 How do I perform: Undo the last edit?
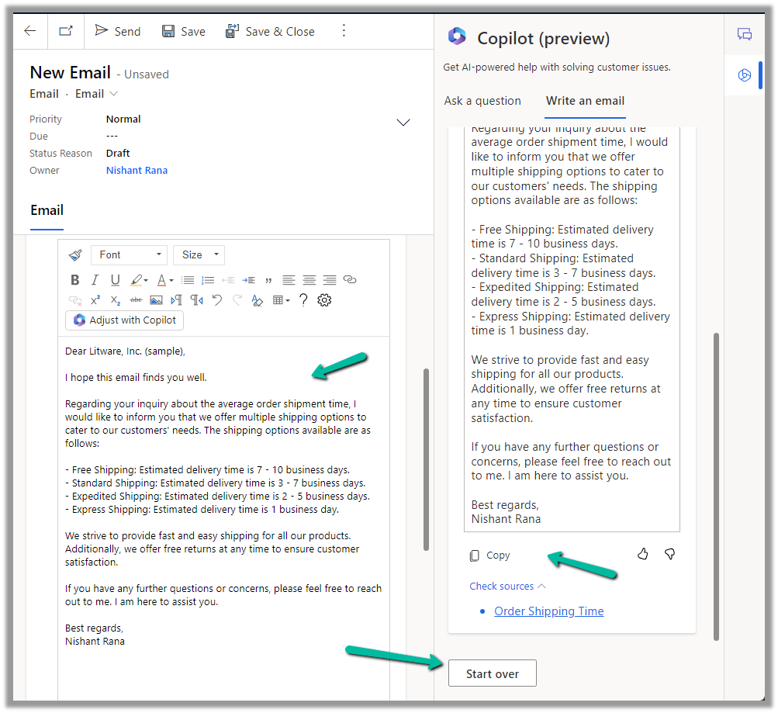[x=217, y=300]
